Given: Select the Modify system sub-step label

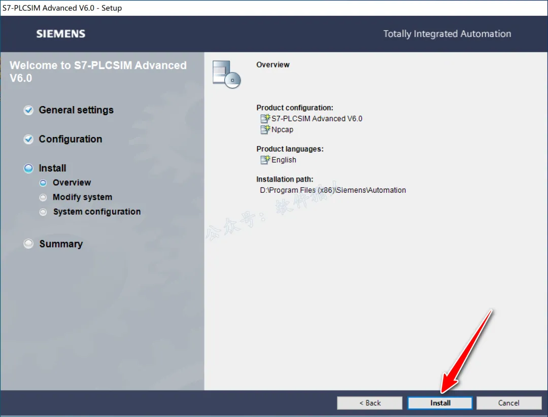Looking at the screenshot, I should click(x=83, y=197).
